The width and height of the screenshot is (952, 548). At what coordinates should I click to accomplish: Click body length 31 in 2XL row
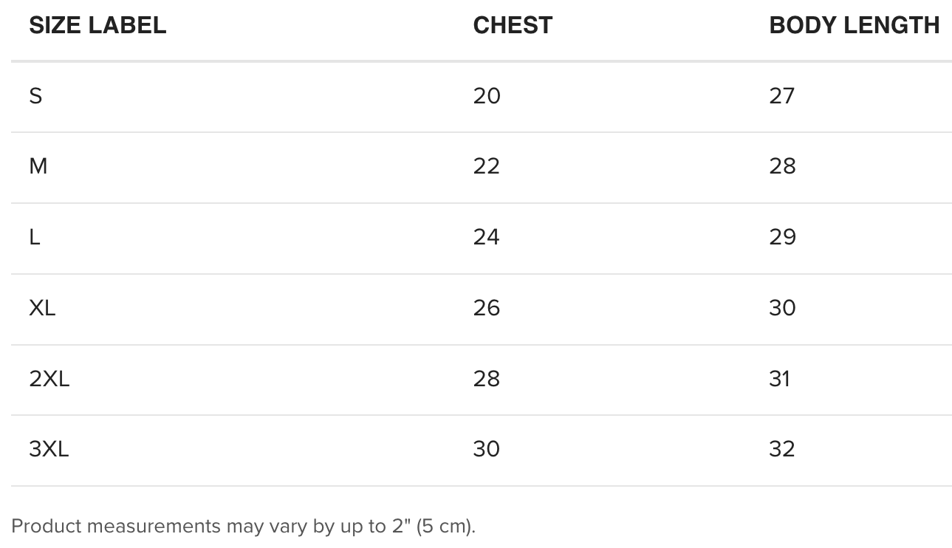[x=780, y=379]
